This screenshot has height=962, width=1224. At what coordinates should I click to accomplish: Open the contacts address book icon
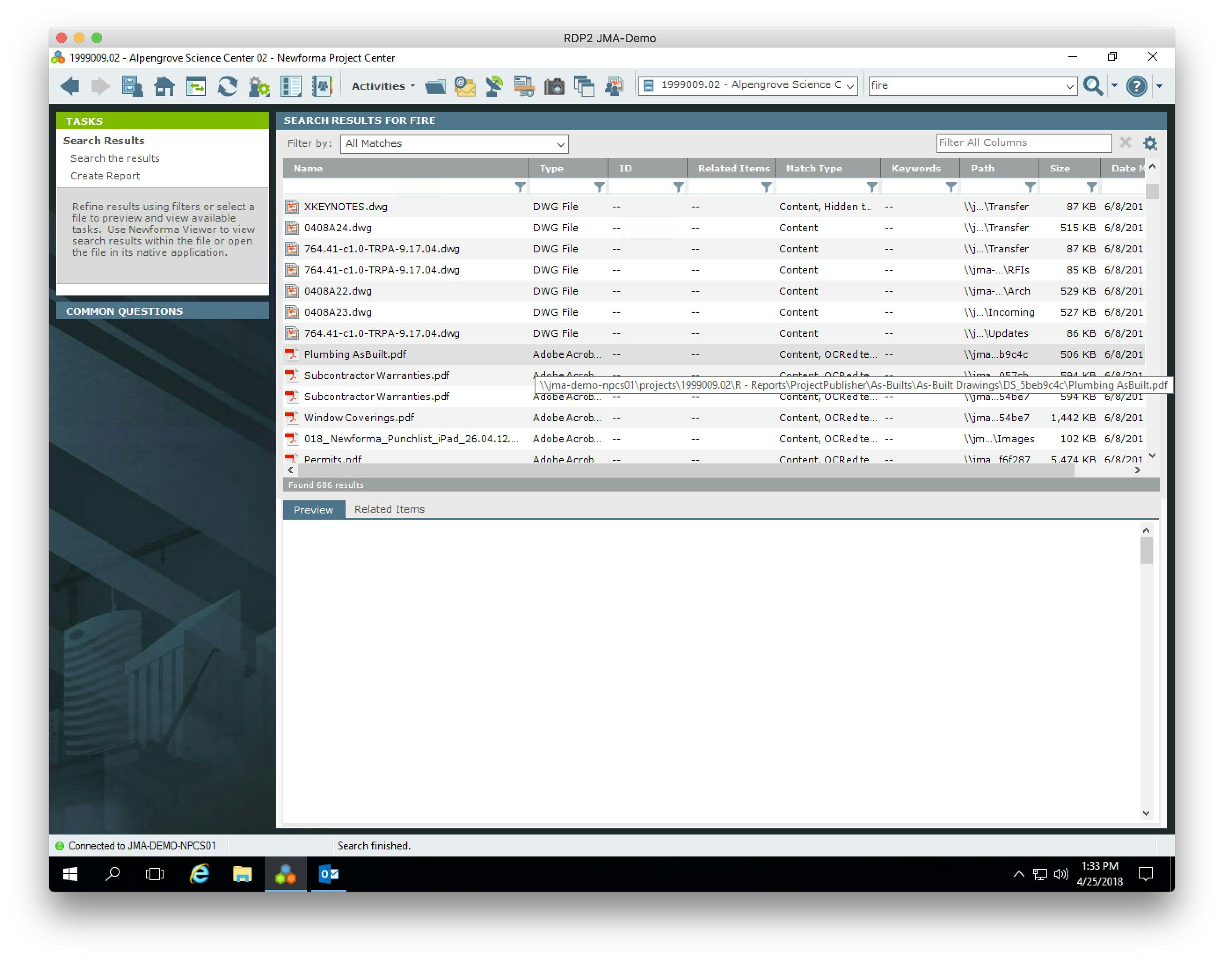click(x=322, y=86)
